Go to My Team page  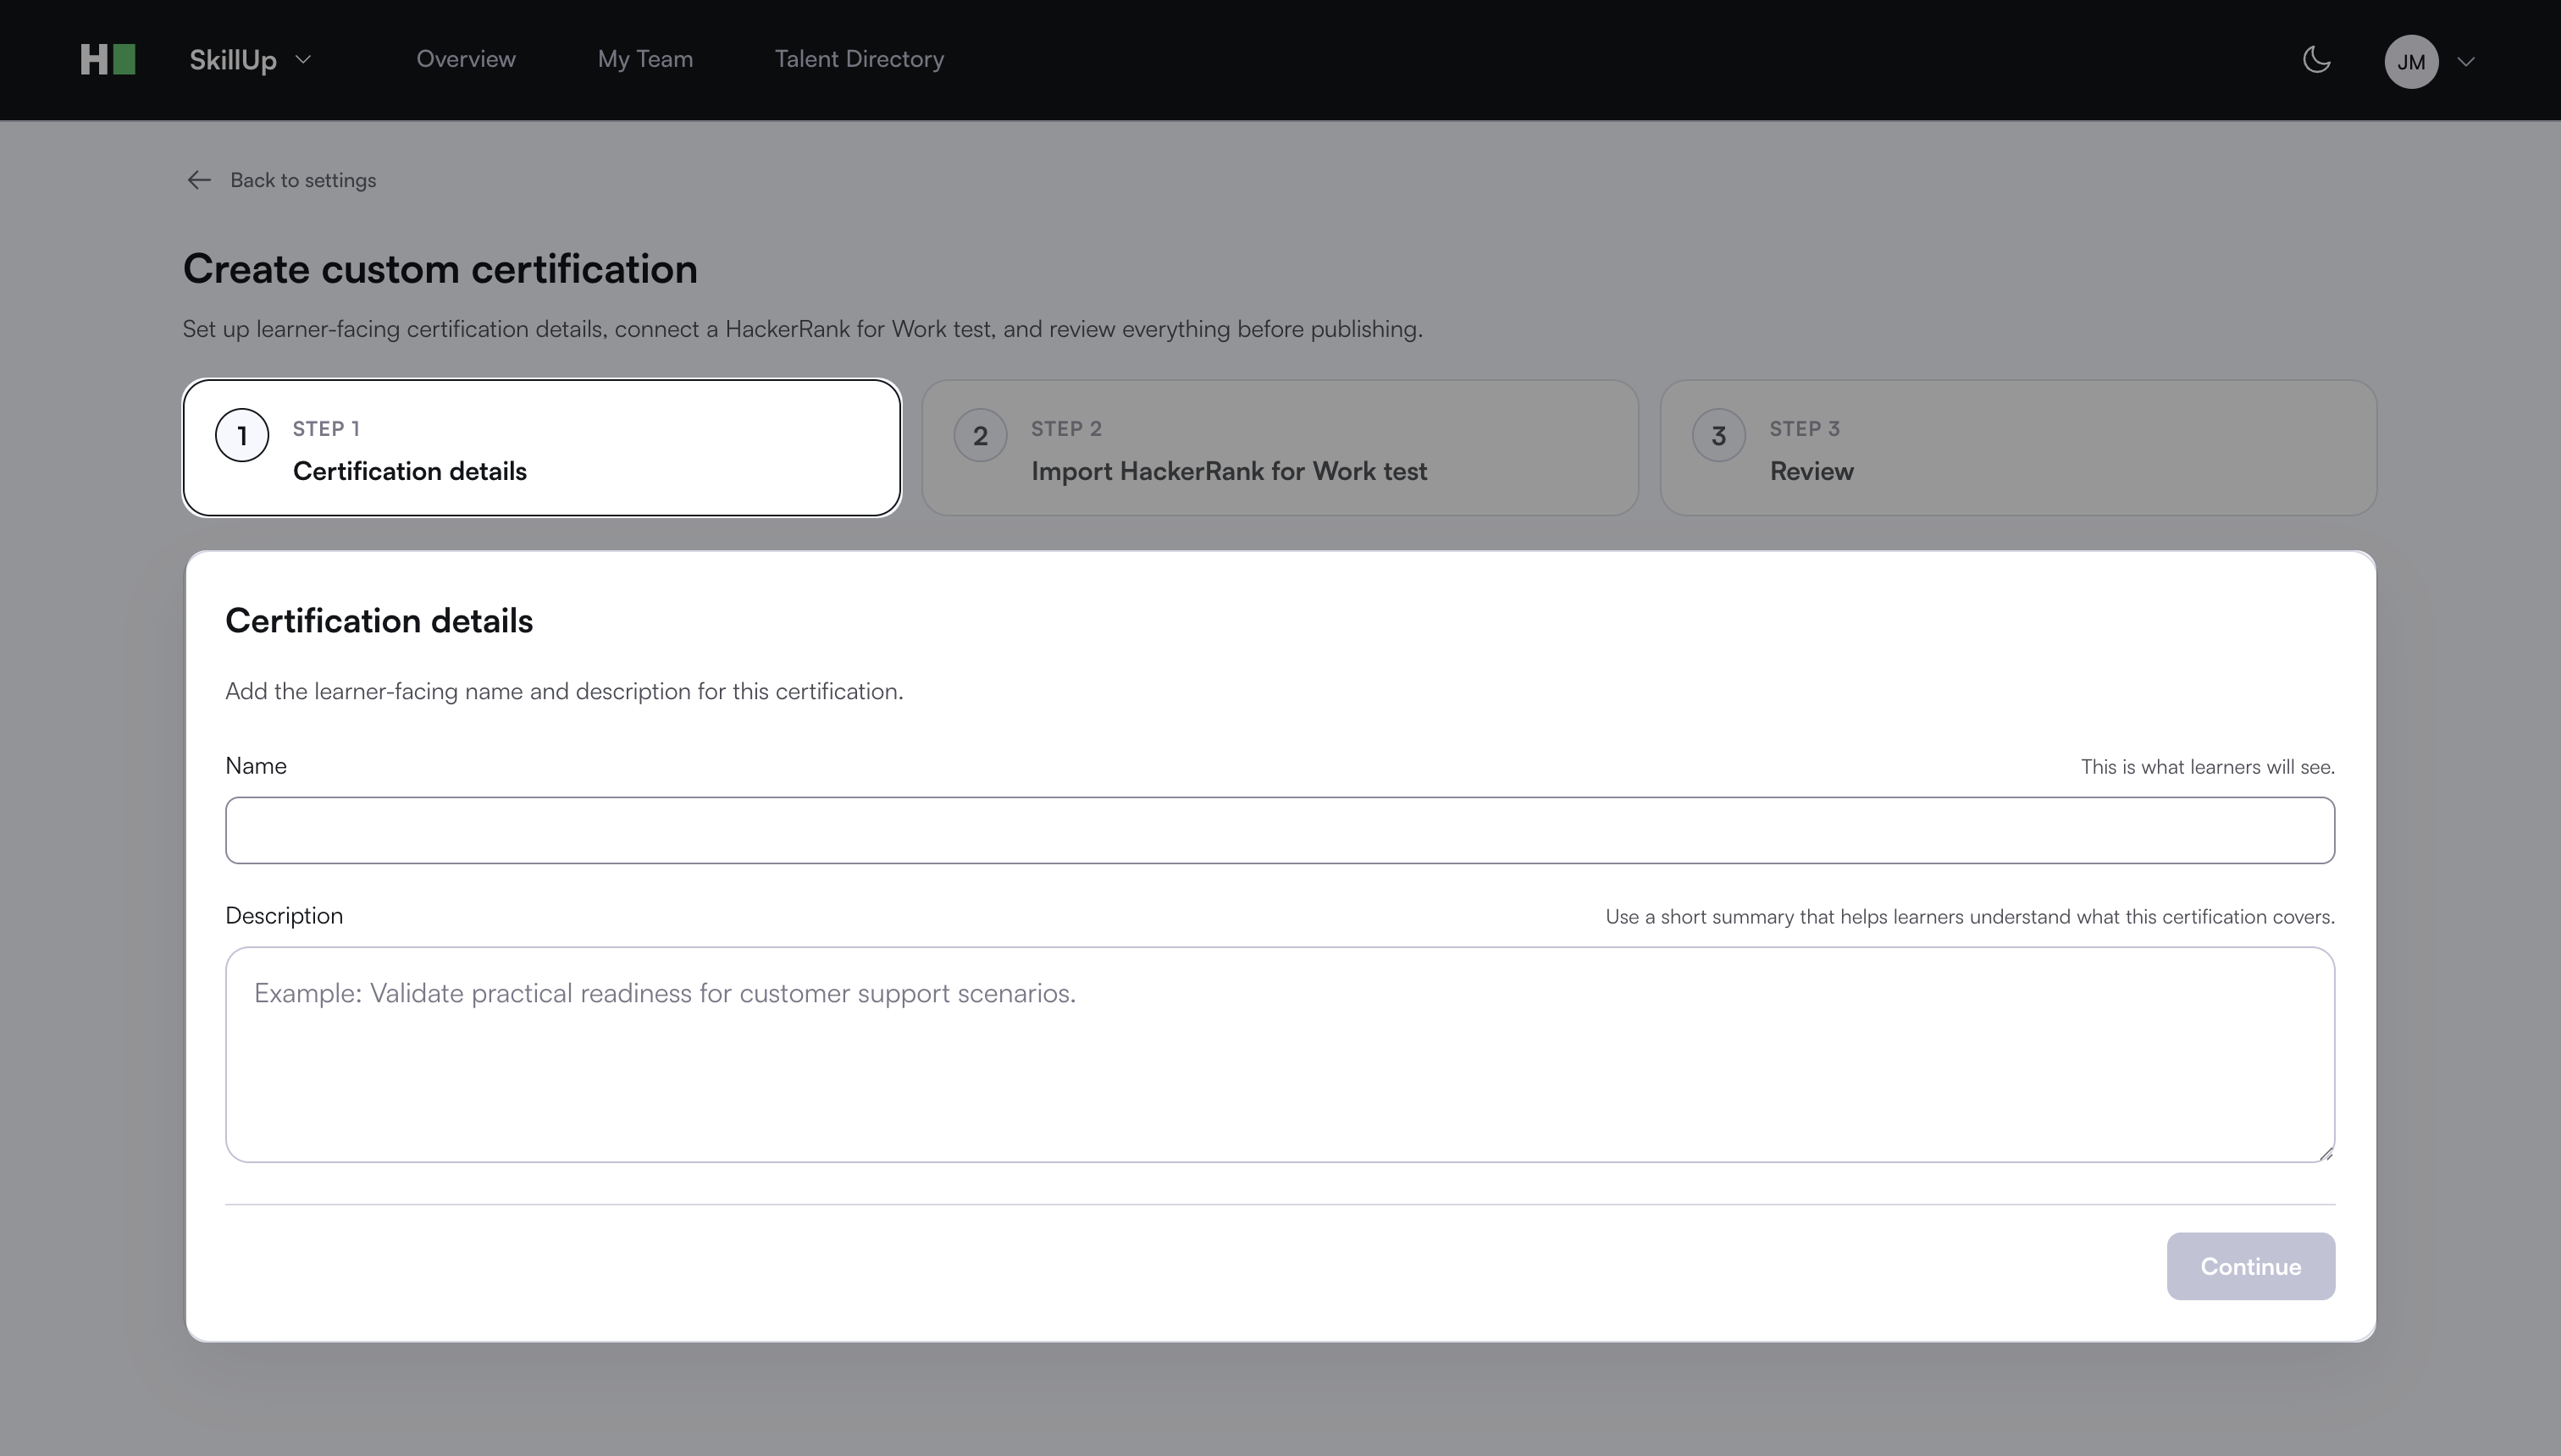pyautogui.click(x=645, y=59)
